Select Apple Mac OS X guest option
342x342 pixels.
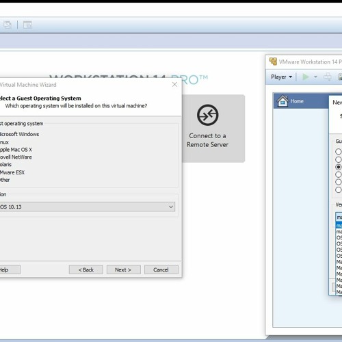pos(16,150)
